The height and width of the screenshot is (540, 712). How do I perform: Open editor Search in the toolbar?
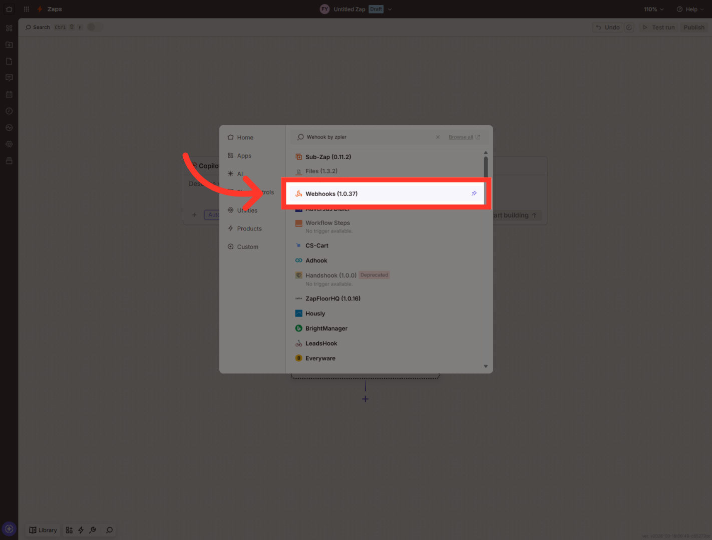38,27
